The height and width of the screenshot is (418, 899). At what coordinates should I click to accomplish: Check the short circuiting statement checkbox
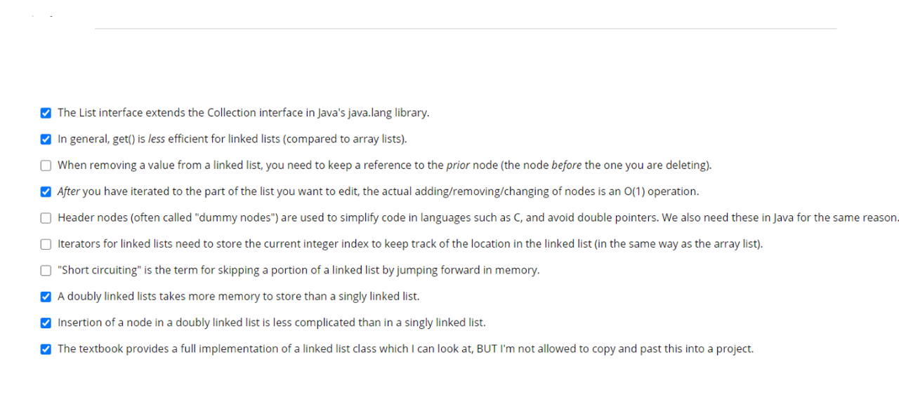pos(46,270)
